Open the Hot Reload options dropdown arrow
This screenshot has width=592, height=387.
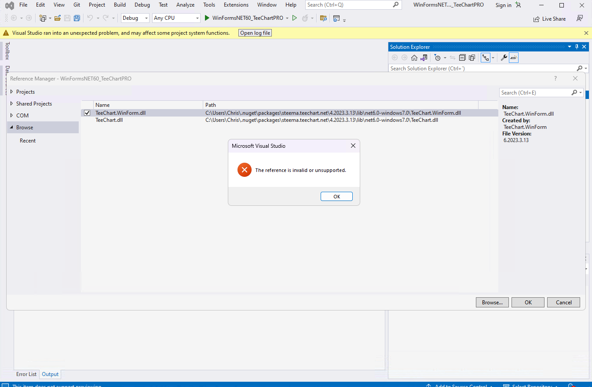[312, 18]
